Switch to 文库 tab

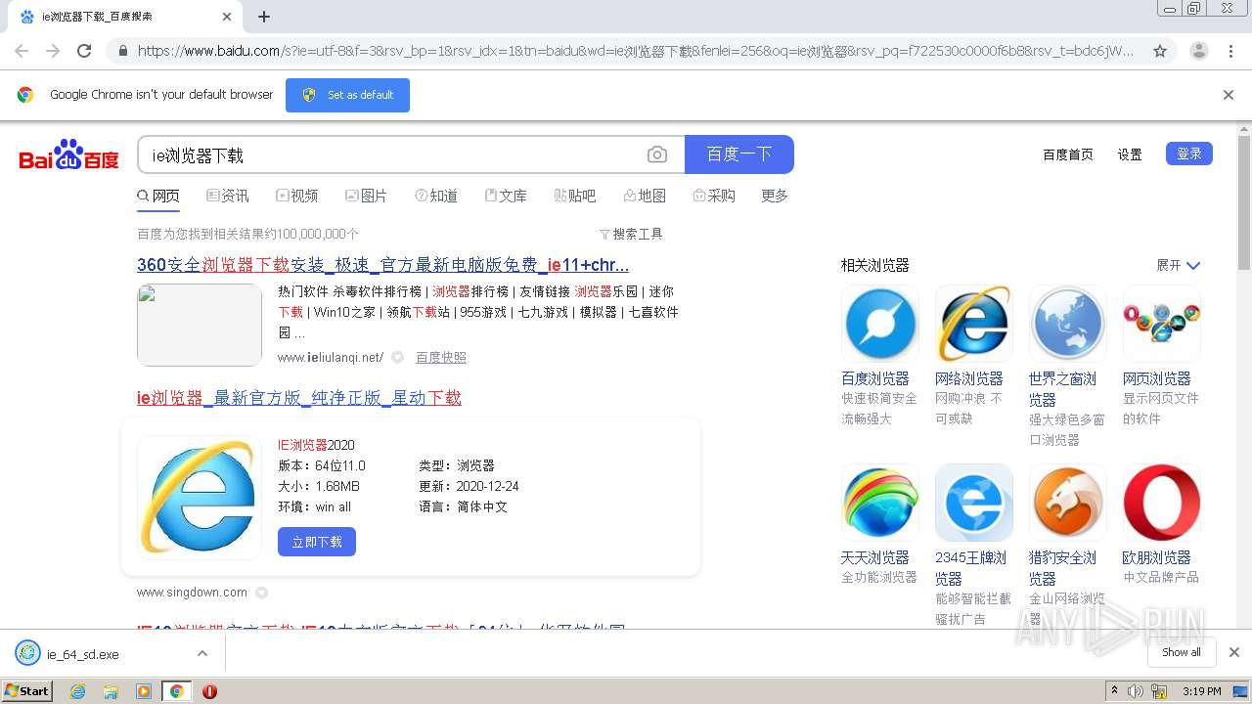[x=506, y=196]
